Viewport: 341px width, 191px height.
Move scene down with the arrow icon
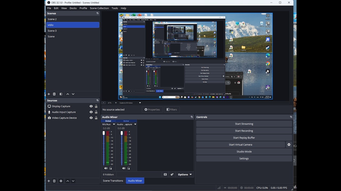(x=73, y=94)
